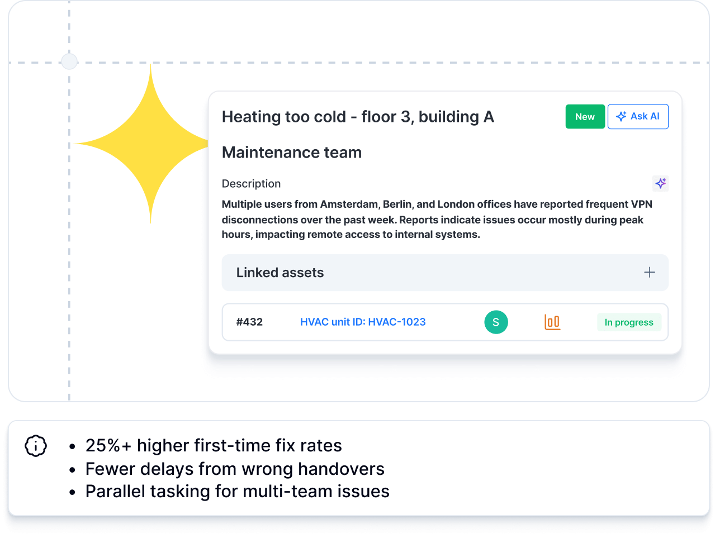Click the Parallel tasking for multi-team issues bullet
The image size is (715, 538).
tap(237, 492)
